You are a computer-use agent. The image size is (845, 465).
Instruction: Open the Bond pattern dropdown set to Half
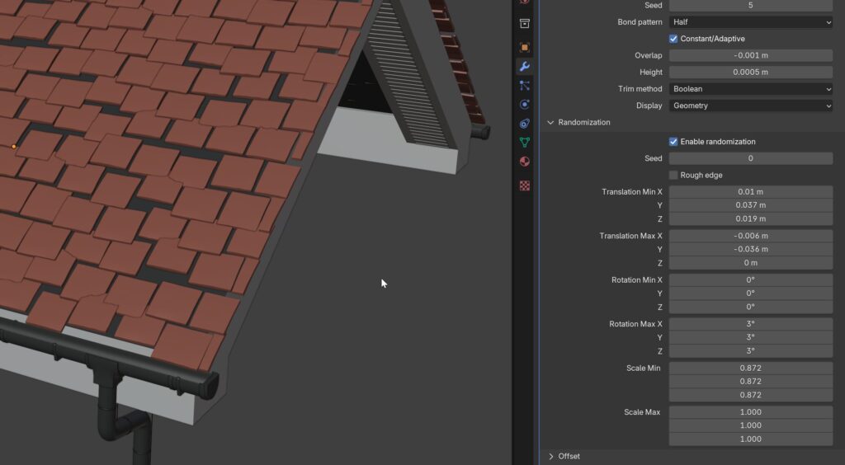tap(751, 22)
